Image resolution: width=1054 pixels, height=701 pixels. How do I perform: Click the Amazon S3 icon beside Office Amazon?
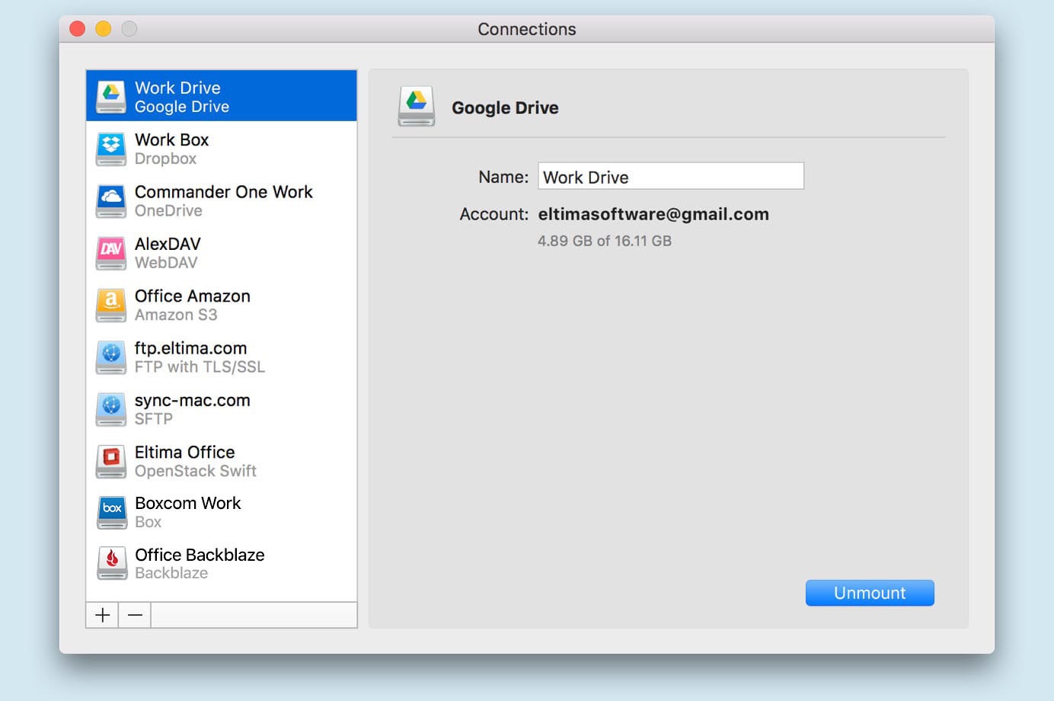point(111,305)
